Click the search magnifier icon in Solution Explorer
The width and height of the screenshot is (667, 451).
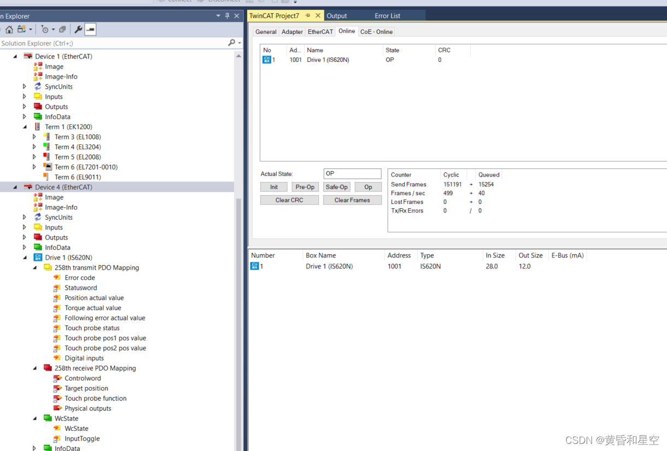pos(231,43)
